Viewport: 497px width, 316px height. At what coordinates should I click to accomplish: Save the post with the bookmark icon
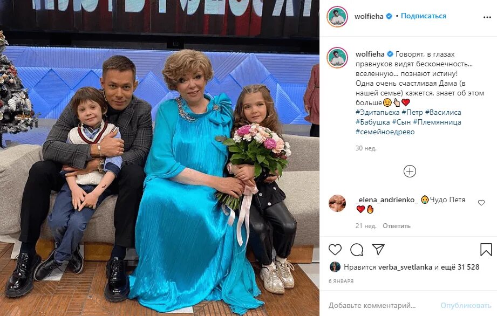(x=486, y=250)
